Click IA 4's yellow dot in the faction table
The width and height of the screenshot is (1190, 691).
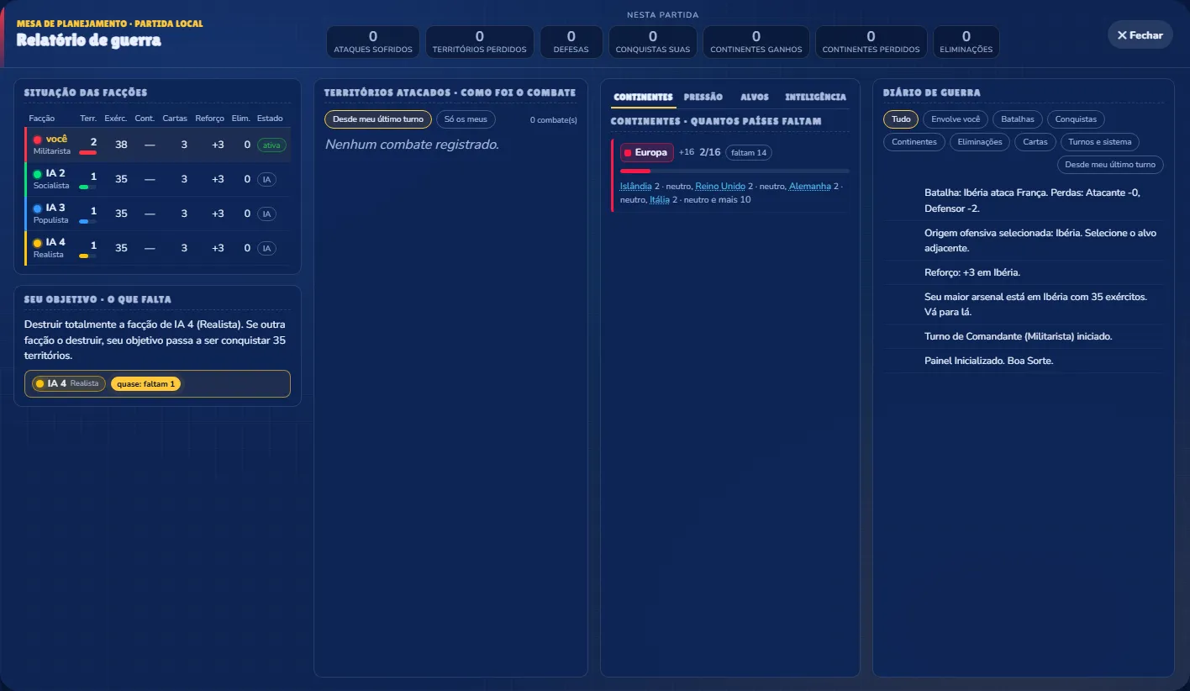[37, 243]
